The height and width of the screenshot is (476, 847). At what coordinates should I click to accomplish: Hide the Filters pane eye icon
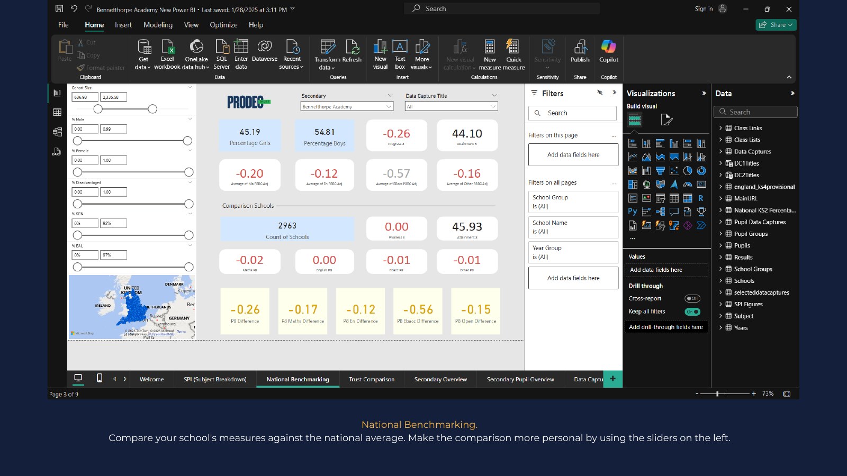click(x=600, y=93)
